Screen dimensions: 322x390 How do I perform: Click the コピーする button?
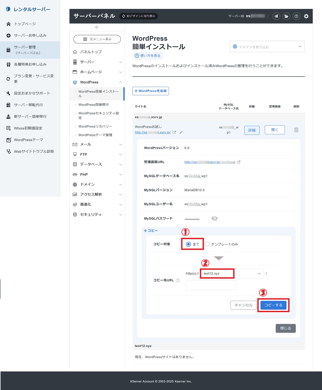(273, 305)
